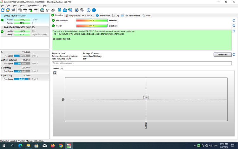The width and height of the screenshot is (238, 149).
Task: Click the blue envelope send email icon
Action: [65, 10]
